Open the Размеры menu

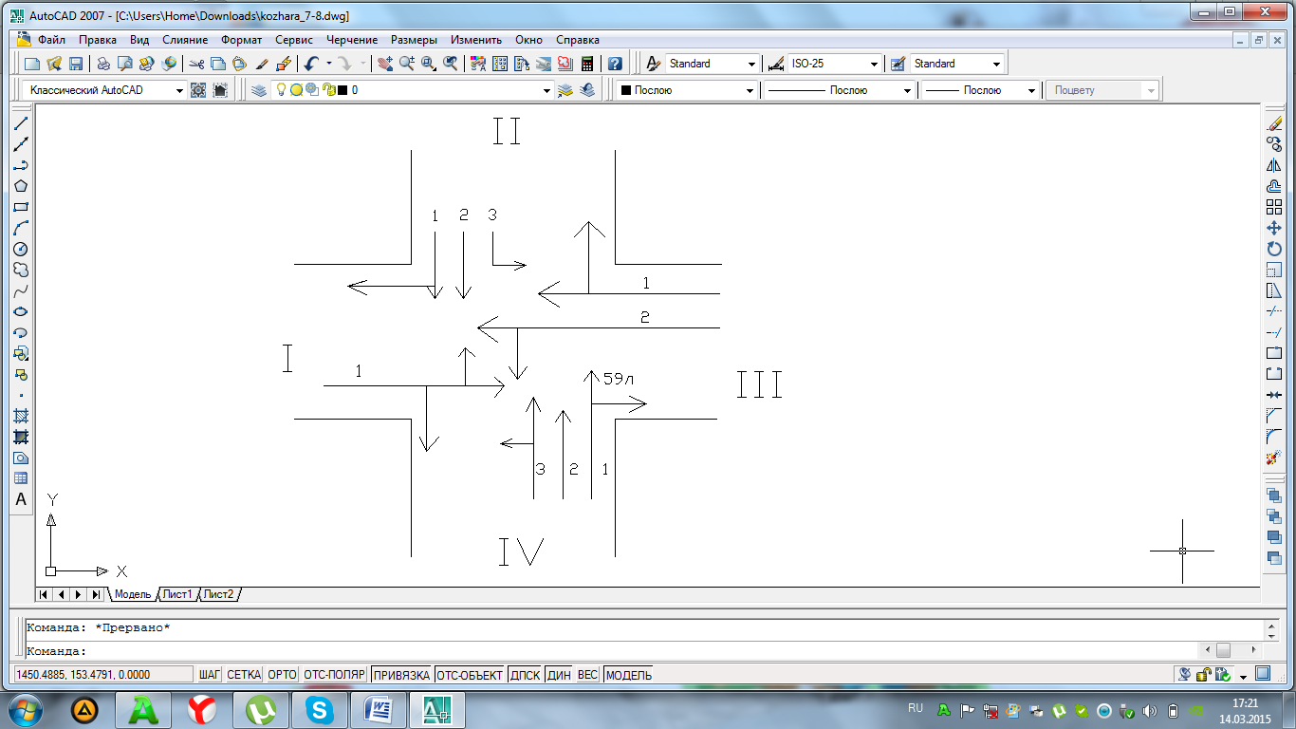coord(414,40)
